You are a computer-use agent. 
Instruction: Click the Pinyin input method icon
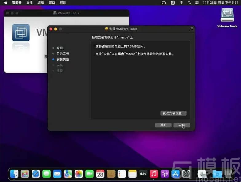[173, 2]
